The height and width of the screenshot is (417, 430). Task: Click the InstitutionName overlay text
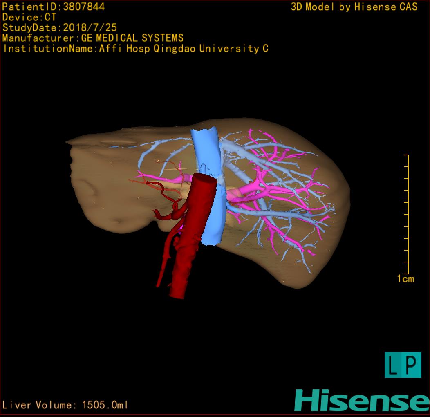(x=135, y=49)
